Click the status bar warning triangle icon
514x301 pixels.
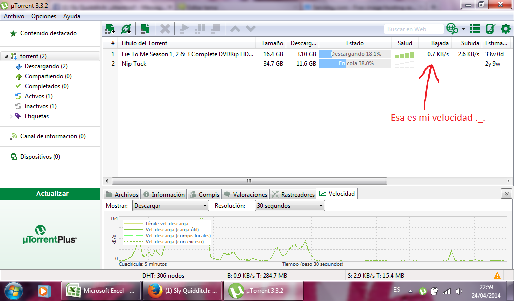[497, 276]
